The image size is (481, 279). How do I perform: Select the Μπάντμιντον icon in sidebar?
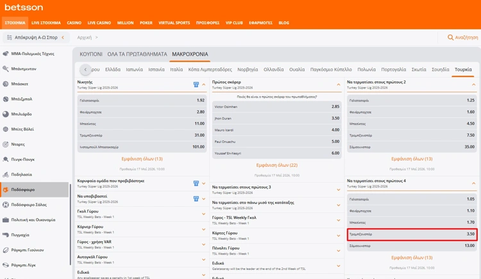pos(6,69)
